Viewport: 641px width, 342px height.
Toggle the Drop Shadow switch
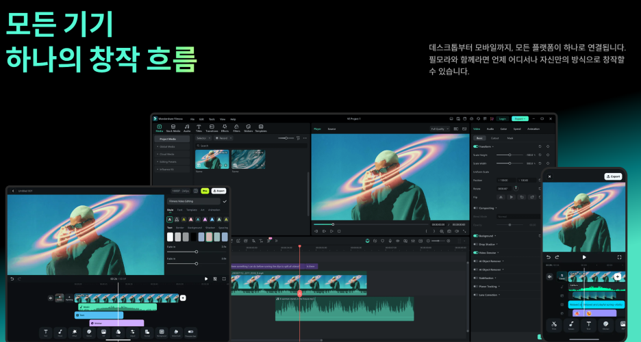click(x=475, y=244)
